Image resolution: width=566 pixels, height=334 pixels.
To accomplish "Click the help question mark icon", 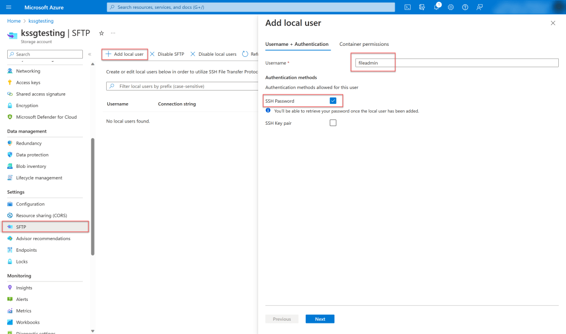I will pos(465,7).
